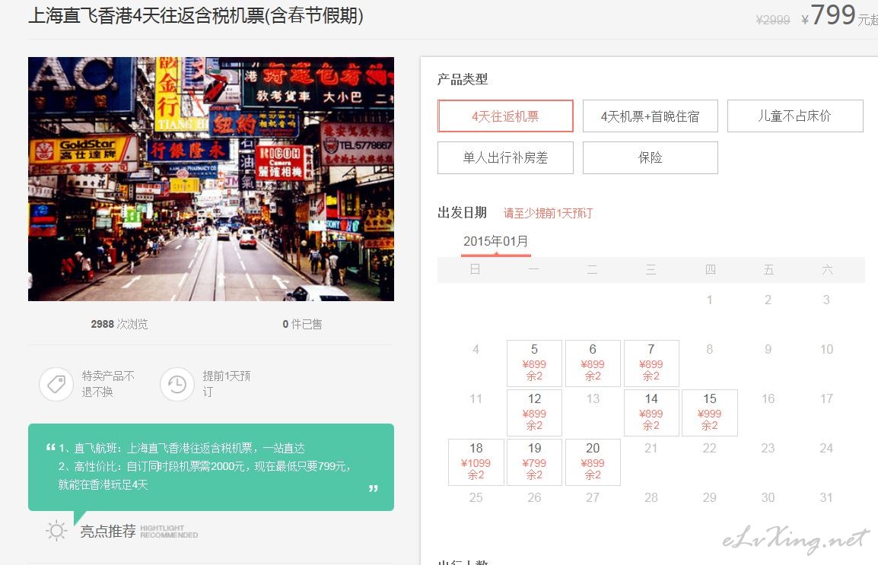Click the page title 上海直飞香港4天往返含税机票
Screen dimensions: 878x565
(x=196, y=15)
